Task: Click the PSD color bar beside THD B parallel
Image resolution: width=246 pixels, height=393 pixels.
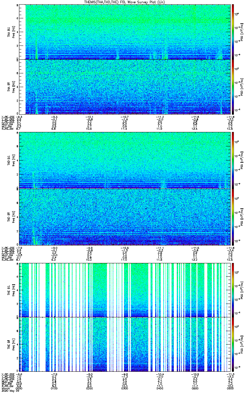Action: (233, 217)
